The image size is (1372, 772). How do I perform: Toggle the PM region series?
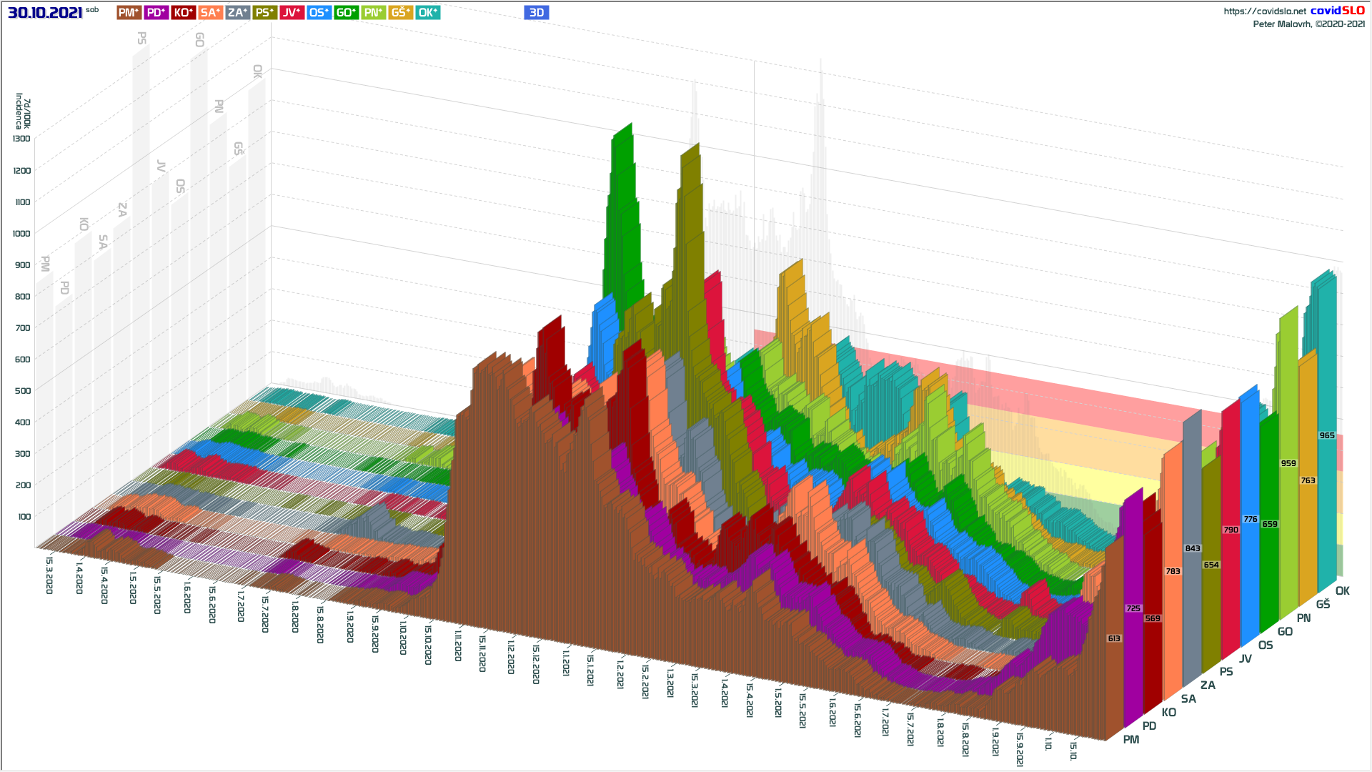(129, 12)
